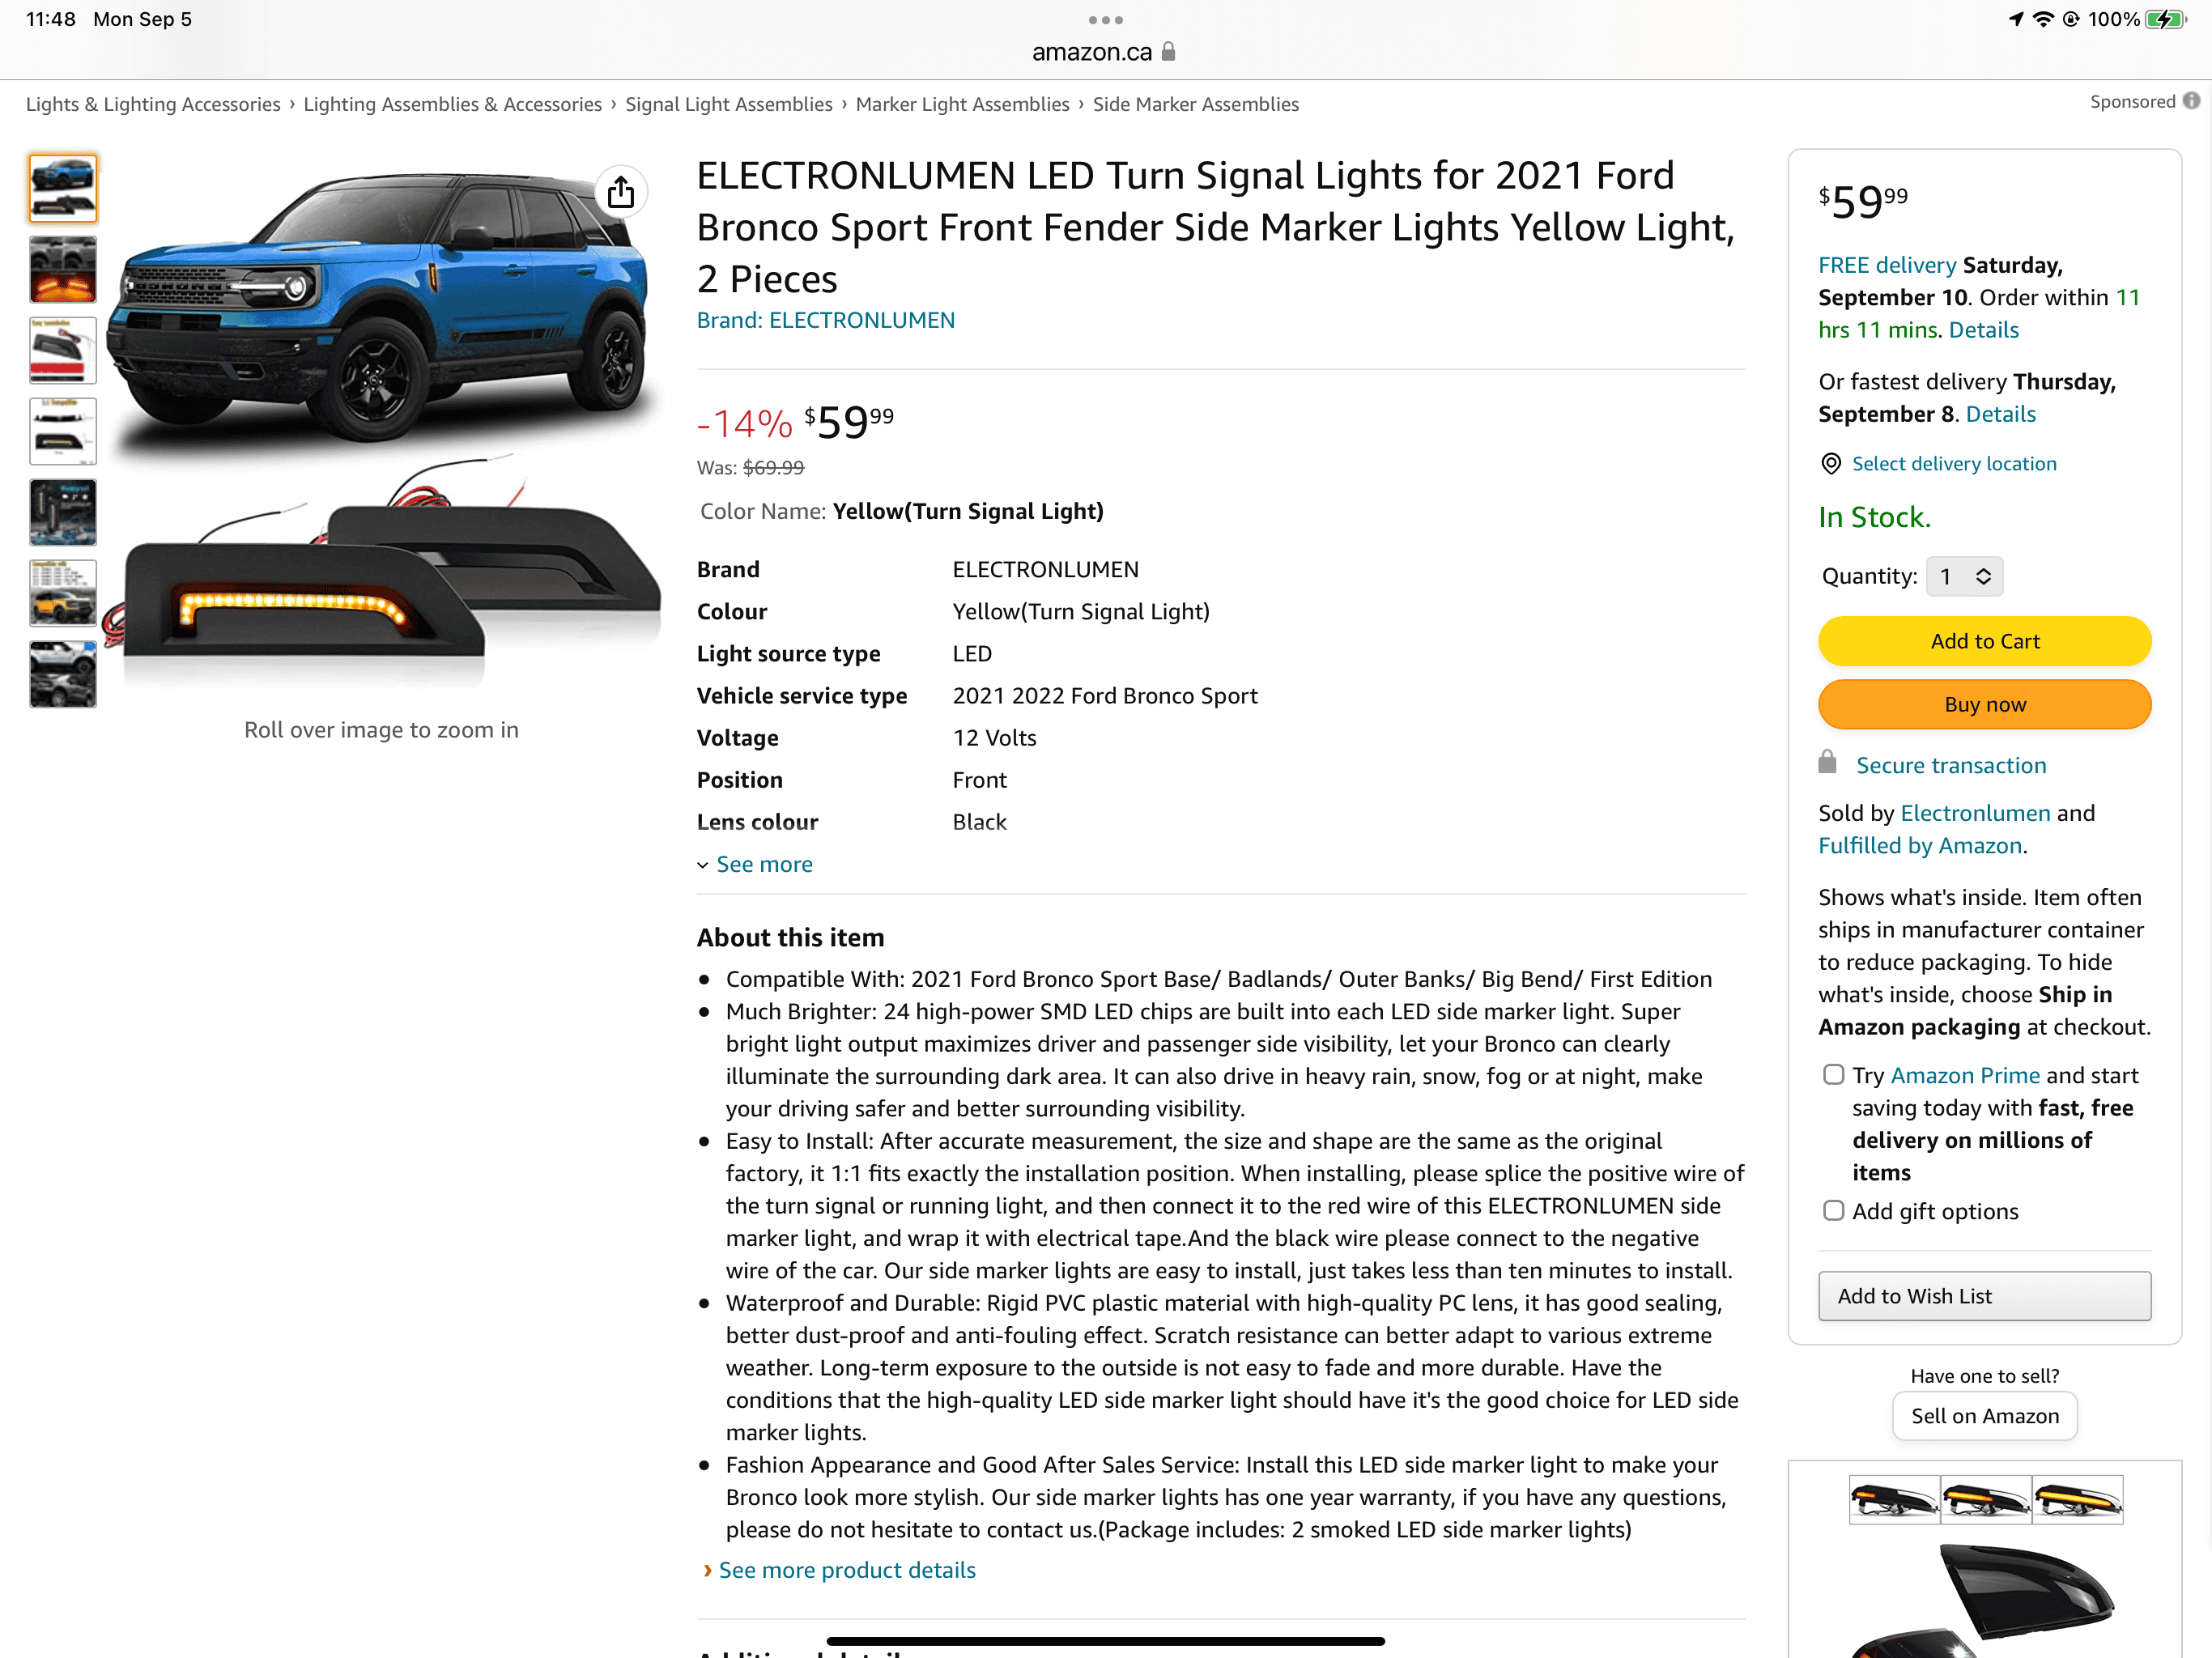Tap the delivery location pin icon
Screen dimensions: 2212x1658
(1830, 463)
